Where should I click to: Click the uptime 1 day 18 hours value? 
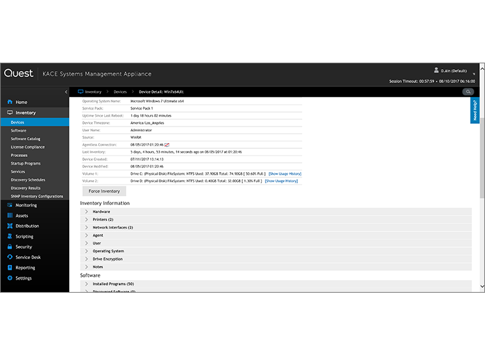click(x=151, y=116)
